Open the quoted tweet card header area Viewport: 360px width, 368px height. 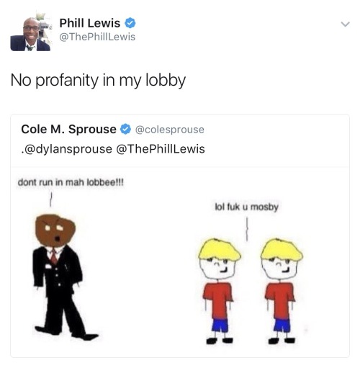(180, 140)
